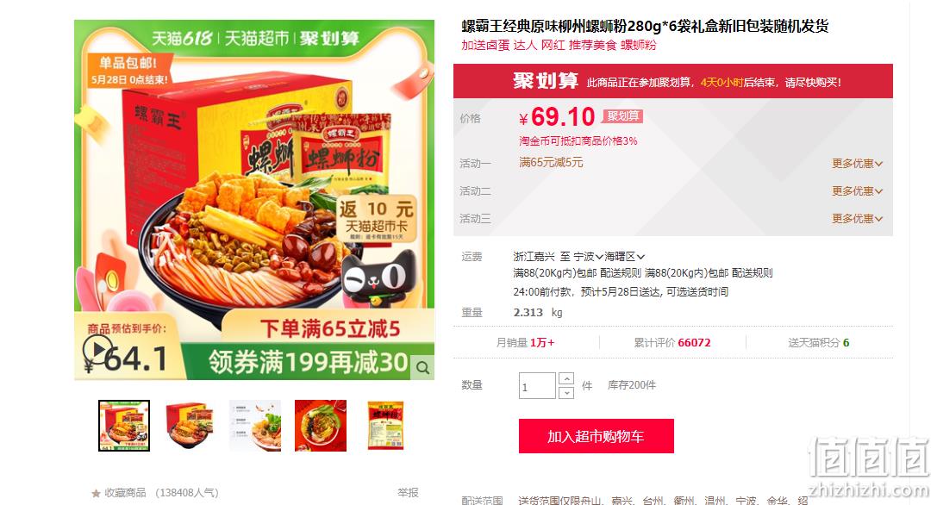Click the 举报 report link
Image resolution: width=937 pixels, height=505 pixels.
click(408, 492)
